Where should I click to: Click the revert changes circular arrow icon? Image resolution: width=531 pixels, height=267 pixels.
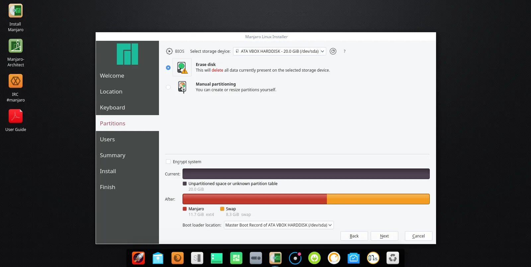point(333,51)
